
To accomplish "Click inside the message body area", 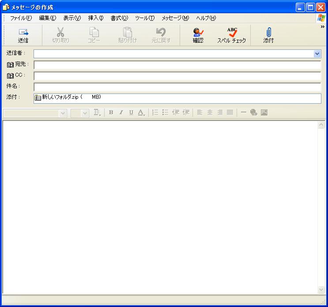I will [x=160, y=207].
